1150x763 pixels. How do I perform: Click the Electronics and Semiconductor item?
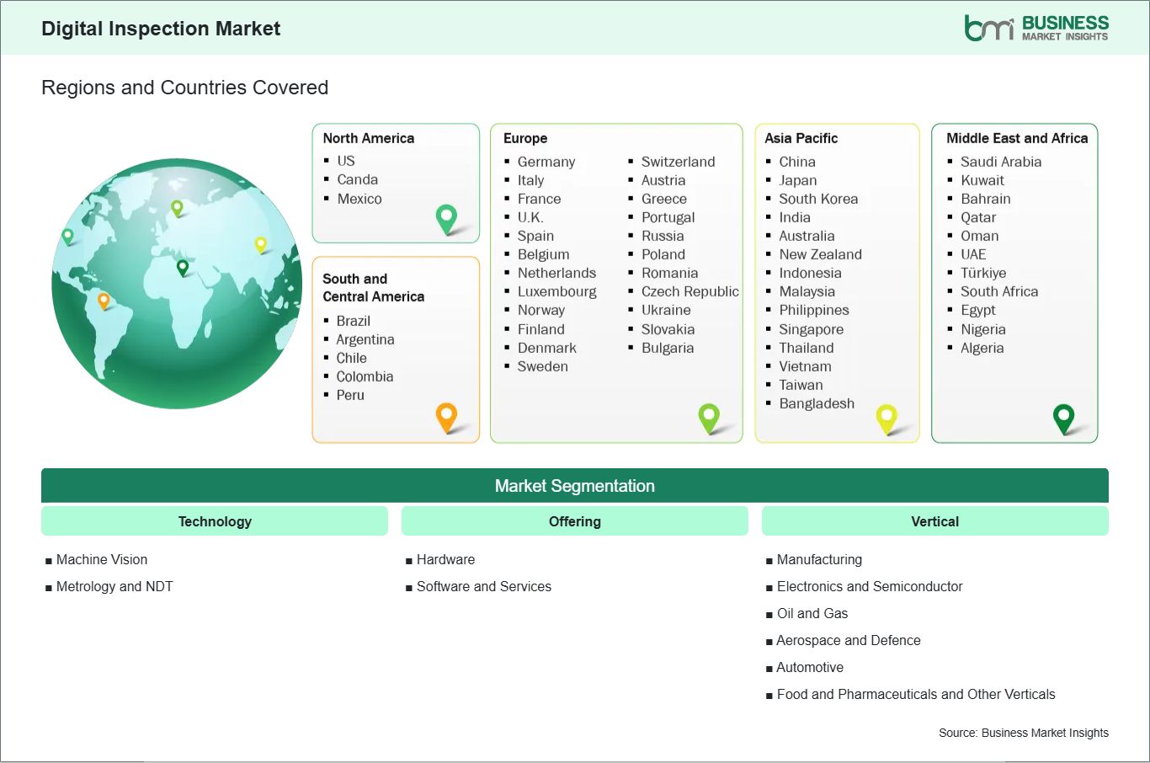870,586
